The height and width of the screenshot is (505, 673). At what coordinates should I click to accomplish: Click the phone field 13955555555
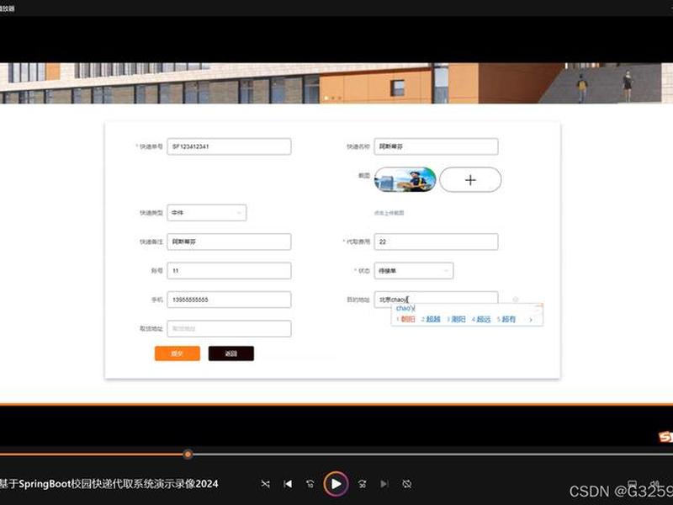click(229, 300)
